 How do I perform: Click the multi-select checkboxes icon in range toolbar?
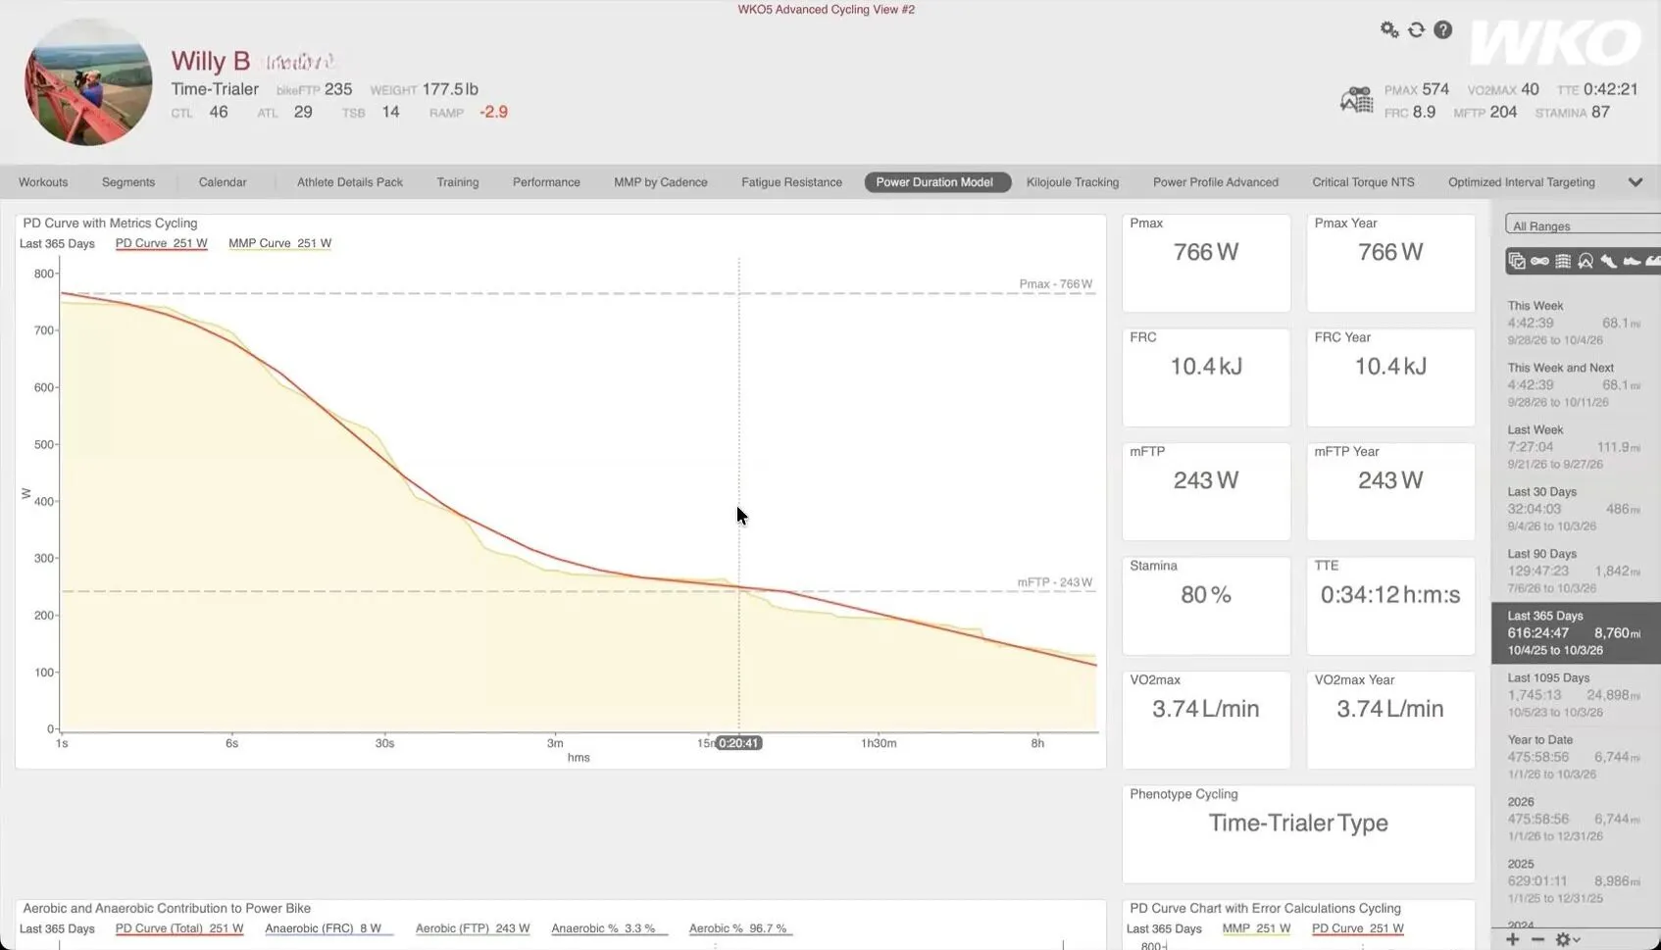click(x=1517, y=261)
